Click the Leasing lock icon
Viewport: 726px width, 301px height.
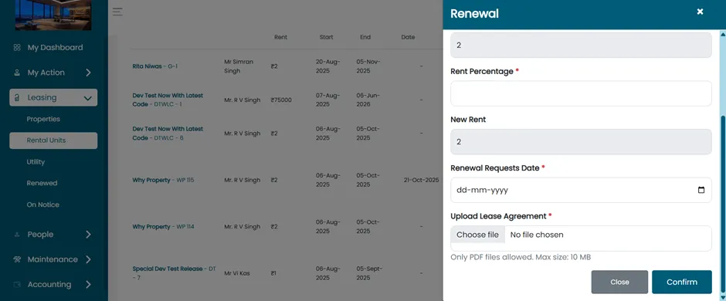pyautogui.click(x=17, y=97)
